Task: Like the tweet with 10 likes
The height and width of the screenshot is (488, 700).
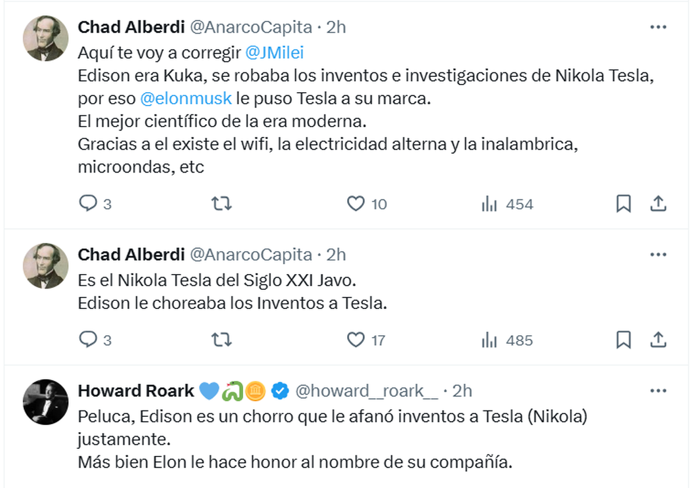Action: 367,204
